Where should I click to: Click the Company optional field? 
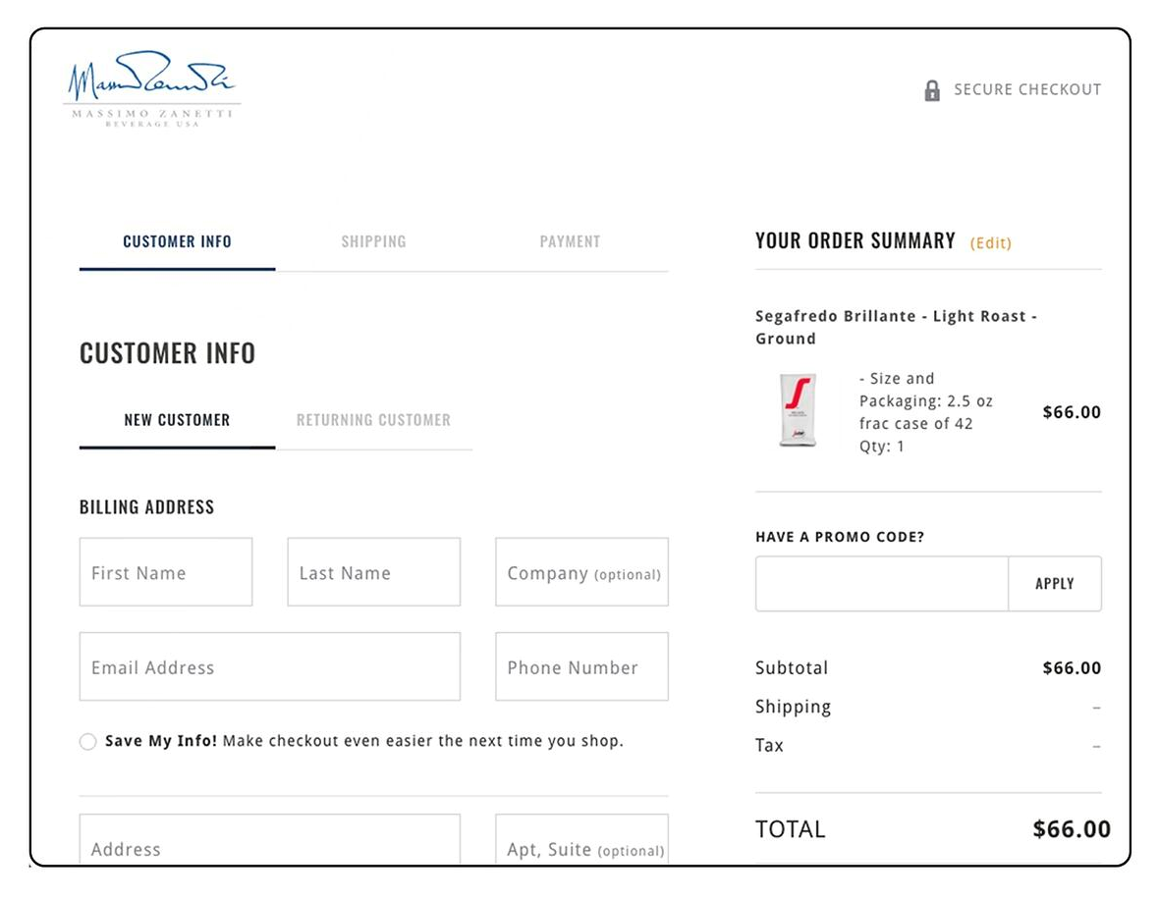point(581,572)
